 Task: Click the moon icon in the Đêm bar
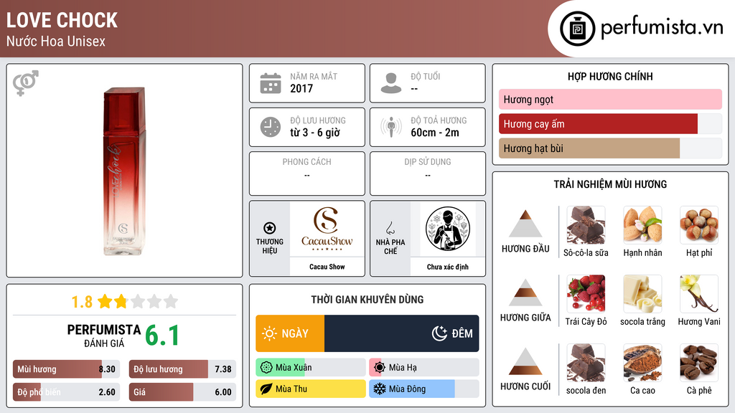[440, 333]
